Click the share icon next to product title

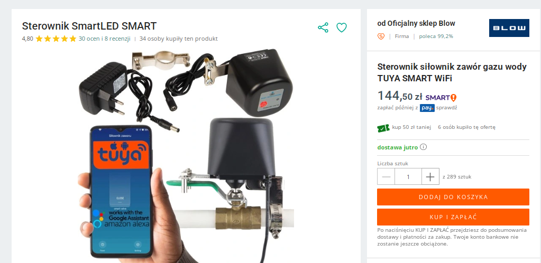click(x=323, y=27)
